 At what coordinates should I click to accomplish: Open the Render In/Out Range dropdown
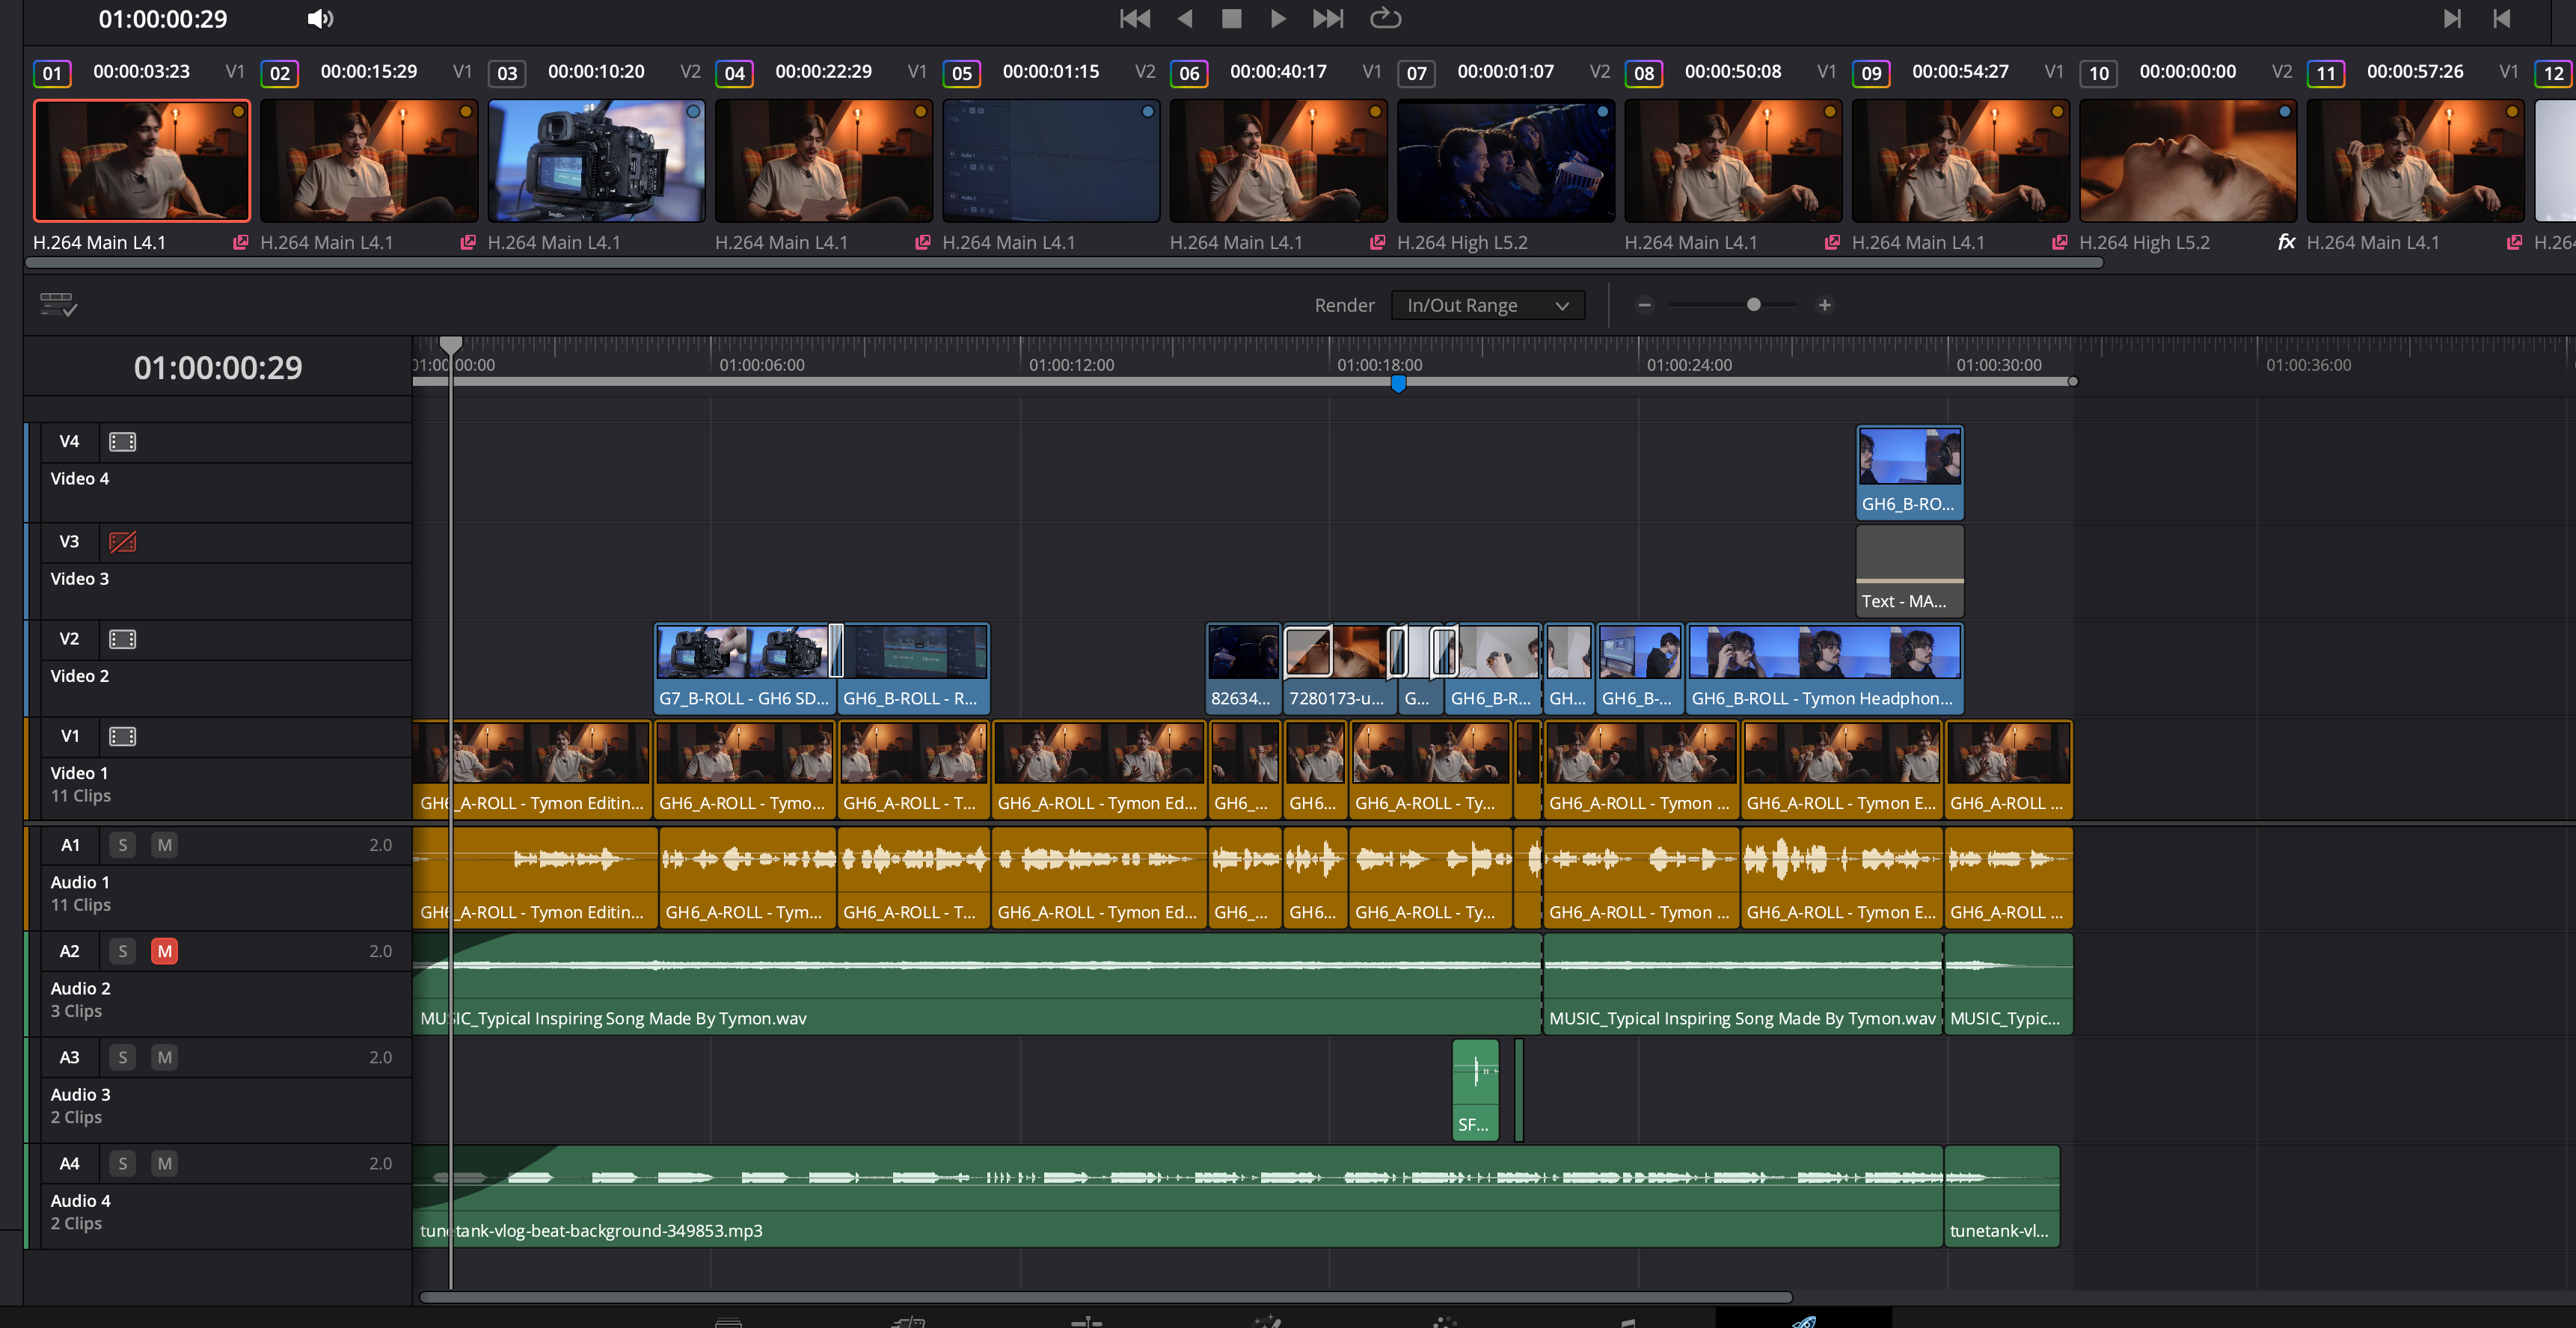1487,305
